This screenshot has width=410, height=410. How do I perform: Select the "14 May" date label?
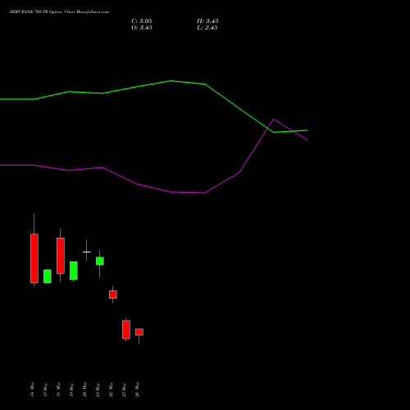pyautogui.click(x=32, y=389)
